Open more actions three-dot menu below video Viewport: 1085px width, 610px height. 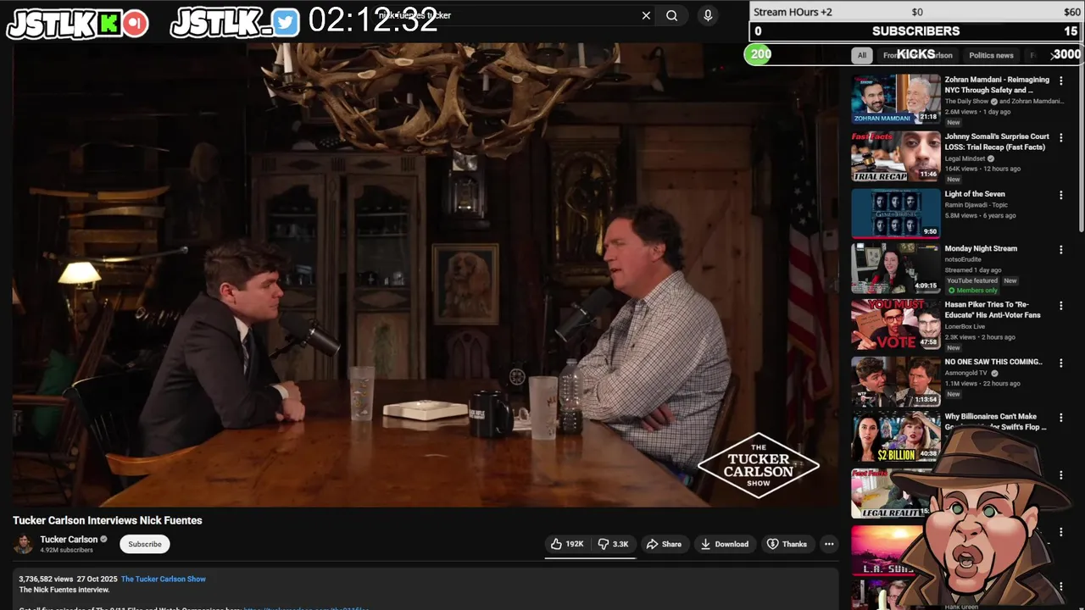829,544
